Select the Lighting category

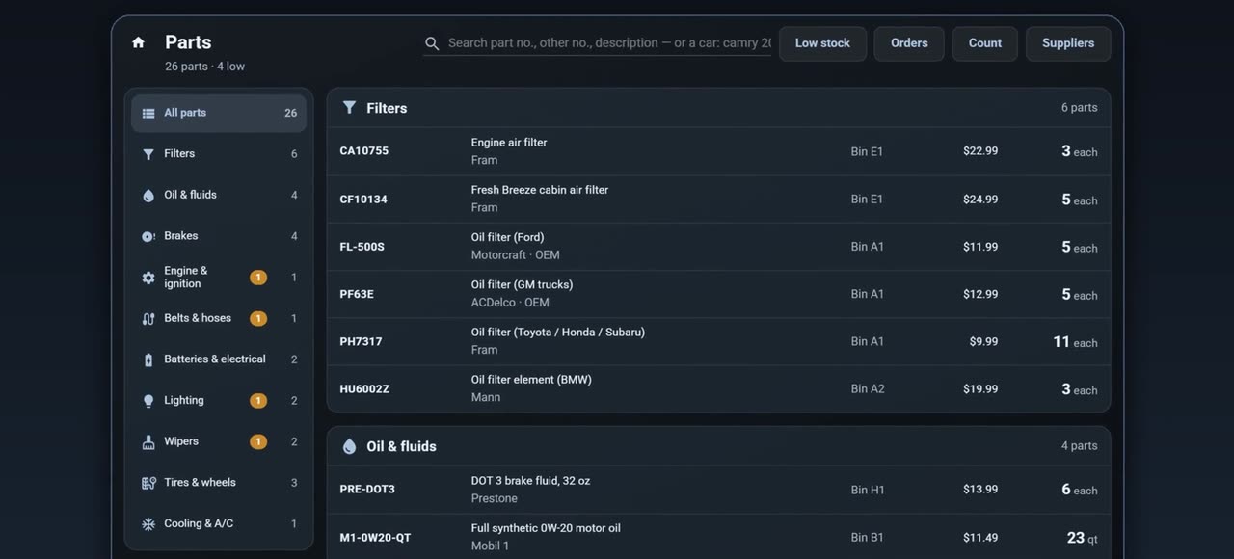219,401
